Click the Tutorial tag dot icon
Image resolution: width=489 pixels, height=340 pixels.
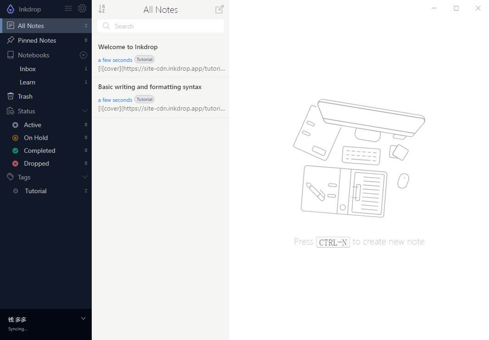[16, 191]
